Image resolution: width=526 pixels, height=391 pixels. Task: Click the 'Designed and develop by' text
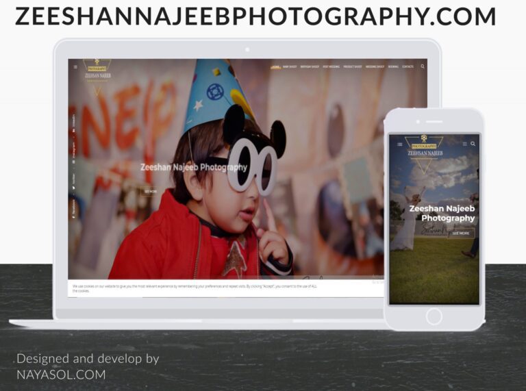click(88, 359)
